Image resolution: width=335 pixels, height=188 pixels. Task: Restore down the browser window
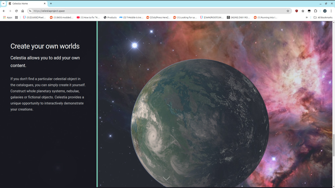[x=326, y=4]
